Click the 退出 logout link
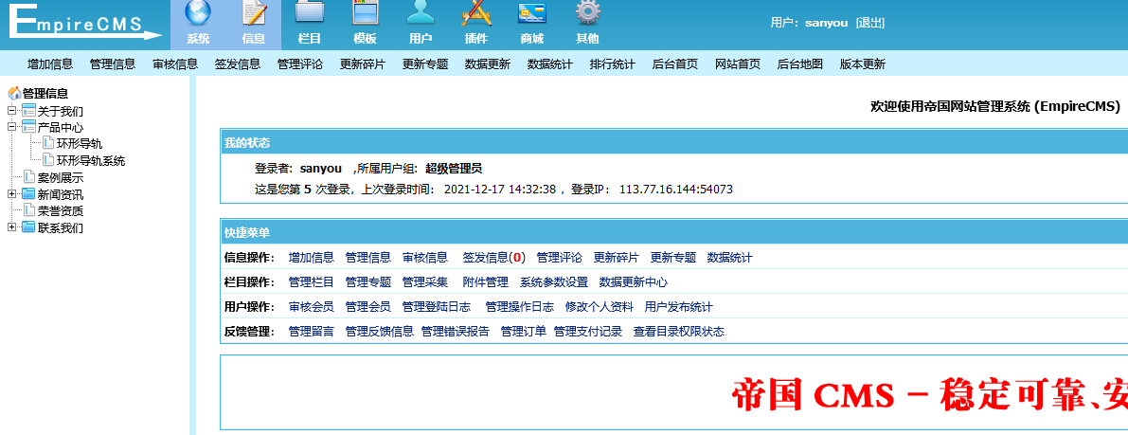The width and height of the screenshot is (1128, 435). (870, 23)
